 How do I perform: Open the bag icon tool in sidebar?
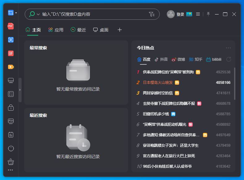[11, 108]
